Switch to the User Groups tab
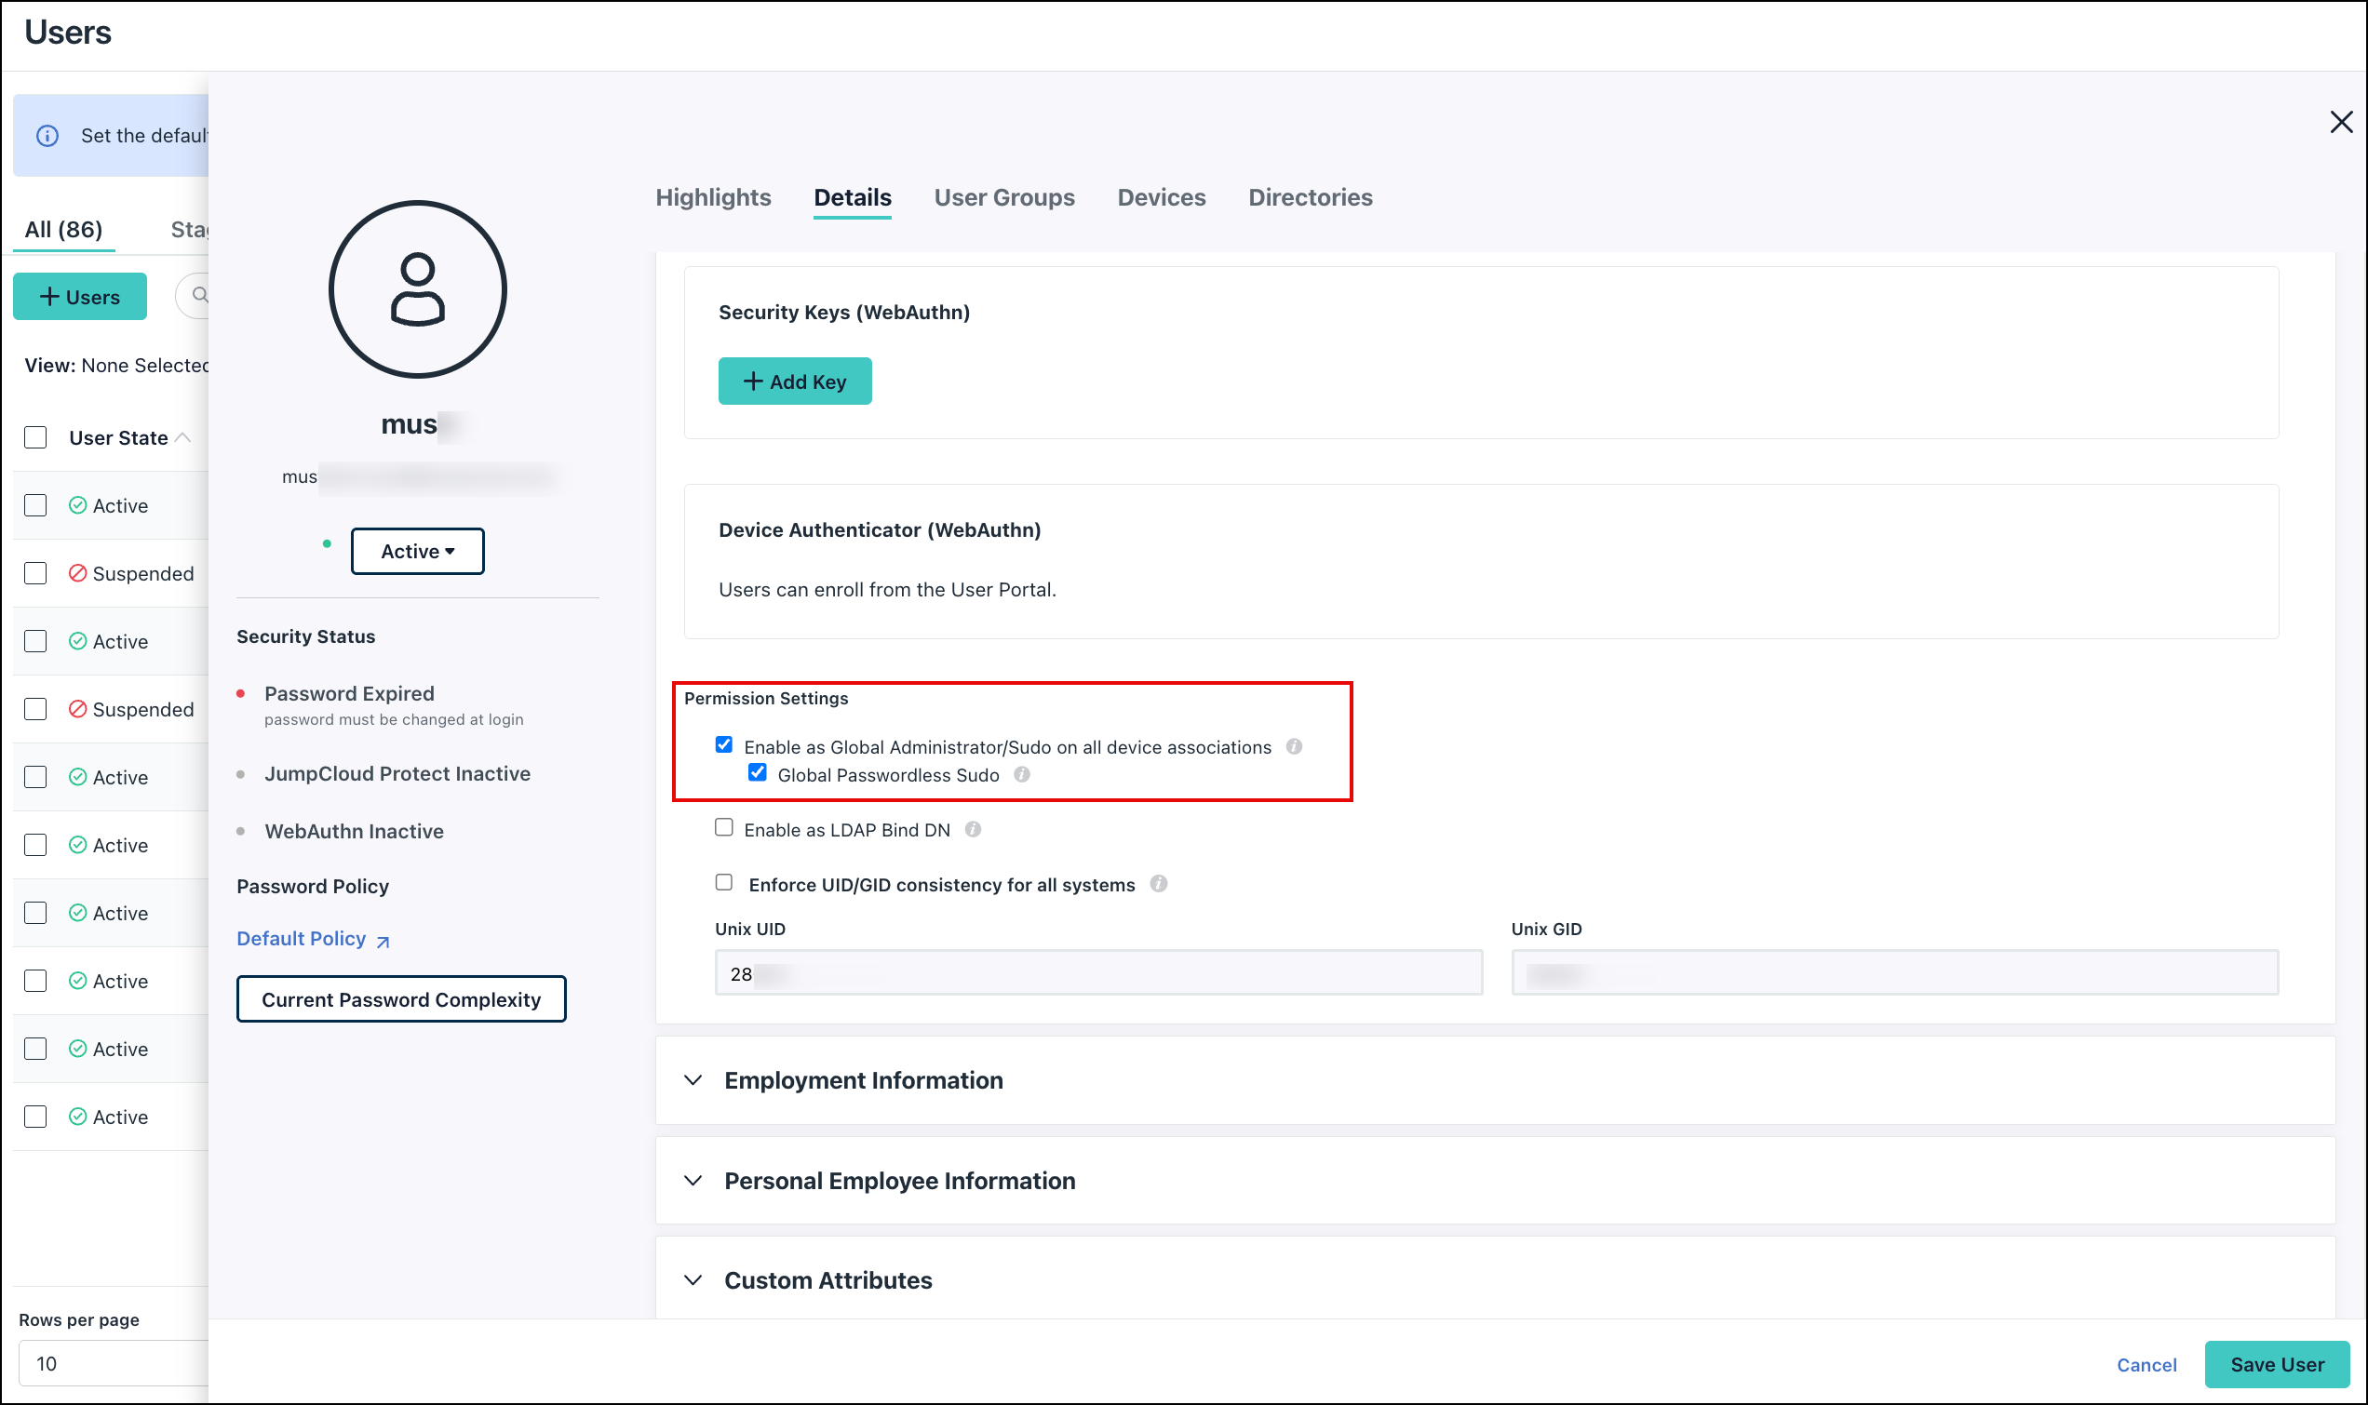Image resolution: width=2368 pixels, height=1405 pixels. (1003, 197)
